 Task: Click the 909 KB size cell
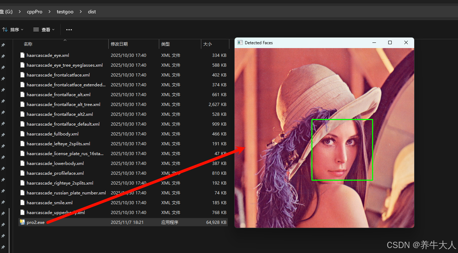point(219,124)
